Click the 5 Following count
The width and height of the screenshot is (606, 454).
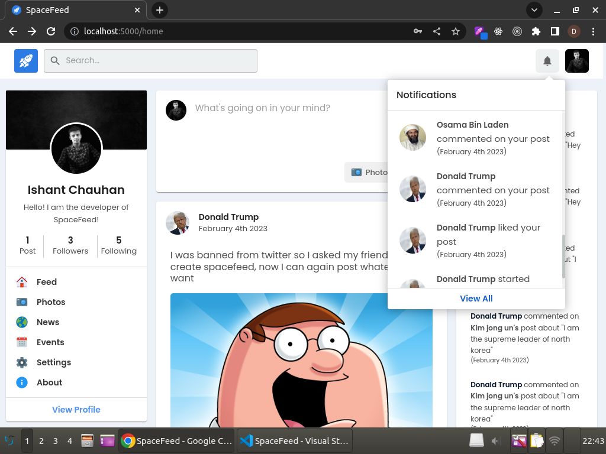tap(118, 245)
